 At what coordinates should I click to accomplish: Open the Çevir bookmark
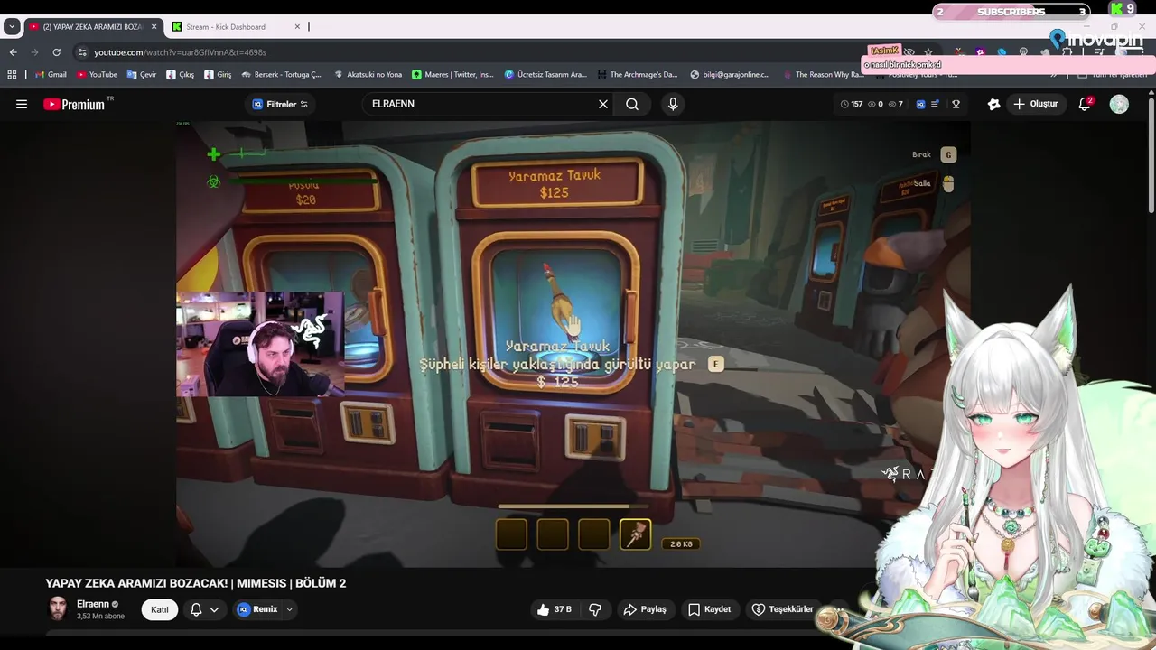coord(142,75)
